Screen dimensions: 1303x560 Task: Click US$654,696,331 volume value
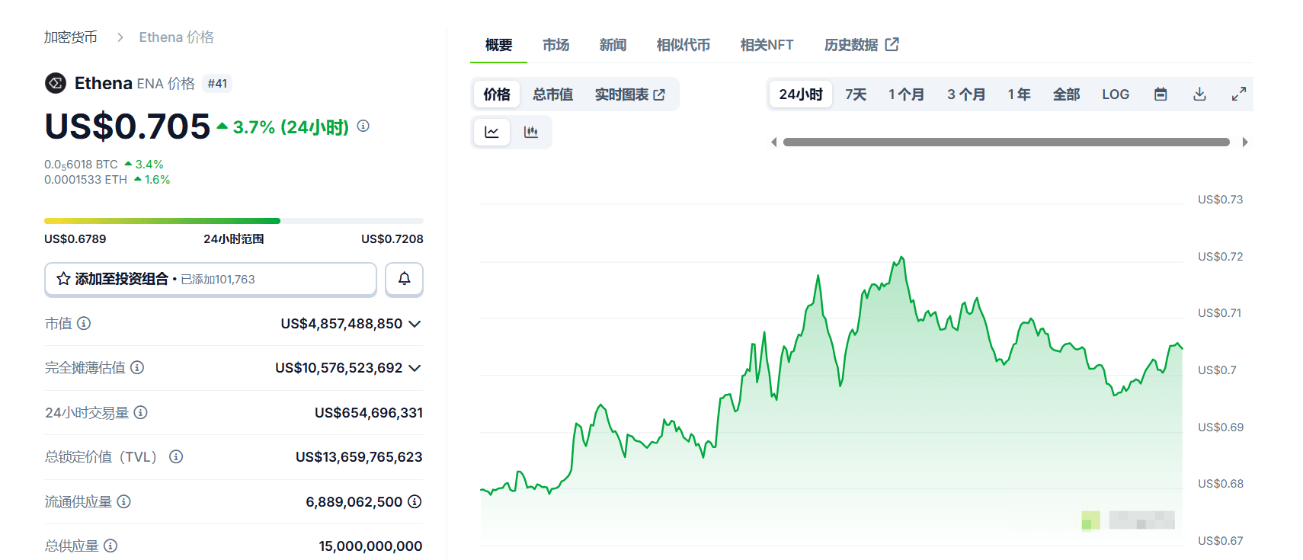(x=369, y=413)
